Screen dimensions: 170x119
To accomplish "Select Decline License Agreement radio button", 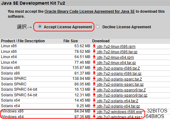I will tap(97, 26).
